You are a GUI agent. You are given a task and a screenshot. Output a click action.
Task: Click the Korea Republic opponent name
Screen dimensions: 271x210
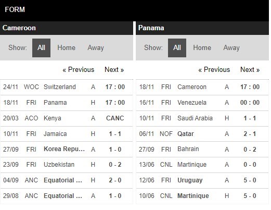coord(64,149)
